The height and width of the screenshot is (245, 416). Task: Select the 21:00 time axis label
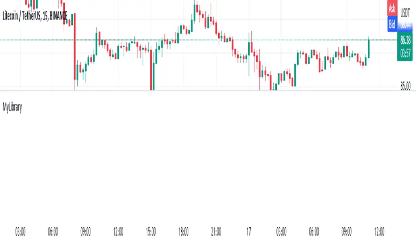click(216, 232)
